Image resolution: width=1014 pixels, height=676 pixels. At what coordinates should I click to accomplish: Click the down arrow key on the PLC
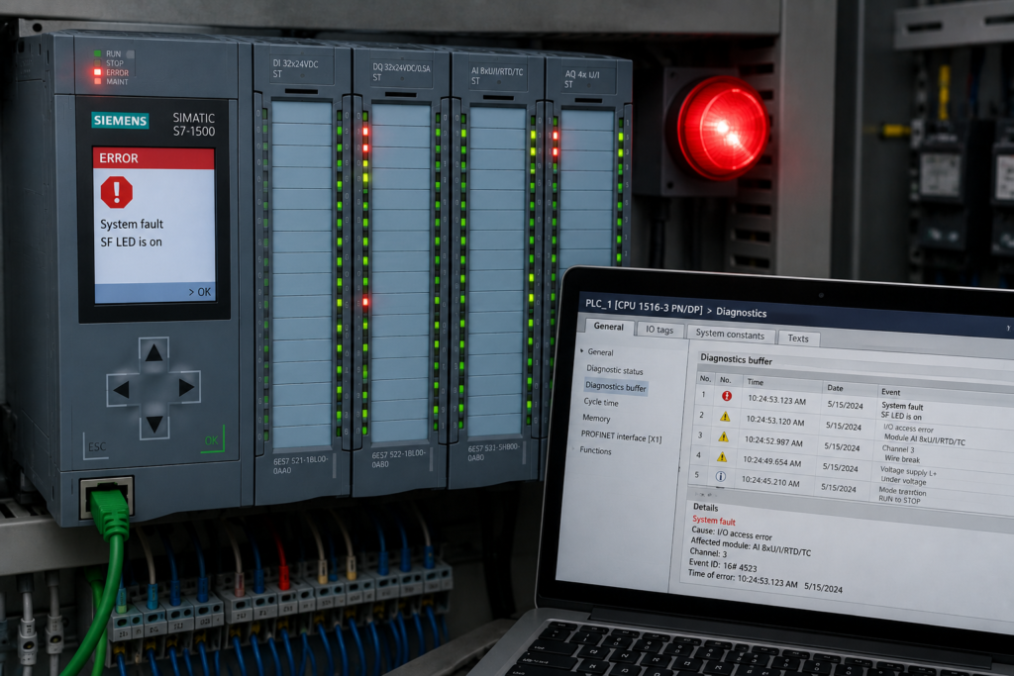[153, 424]
